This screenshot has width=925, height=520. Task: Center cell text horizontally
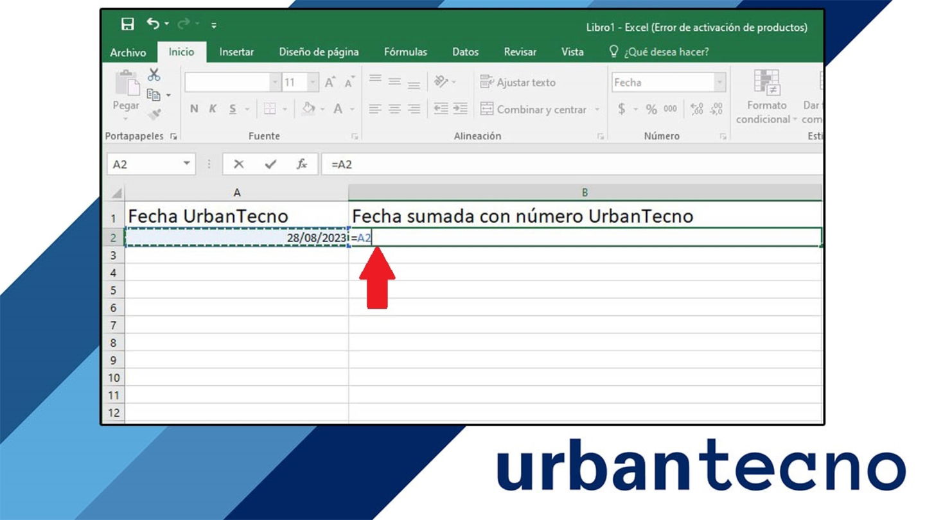(394, 109)
